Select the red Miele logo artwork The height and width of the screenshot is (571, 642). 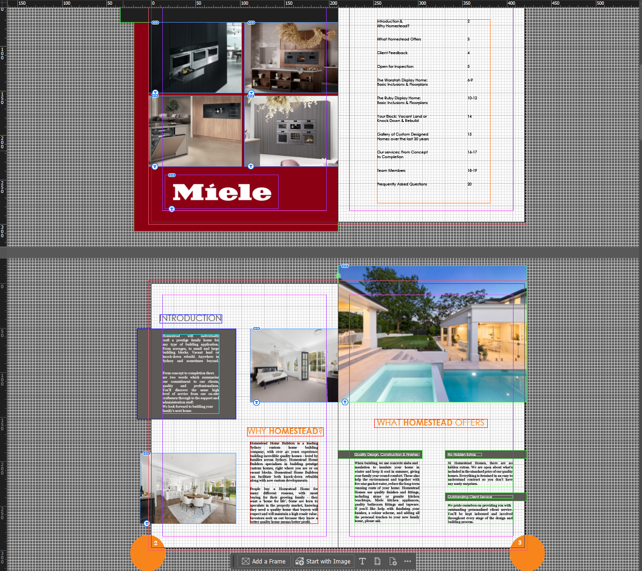221,192
